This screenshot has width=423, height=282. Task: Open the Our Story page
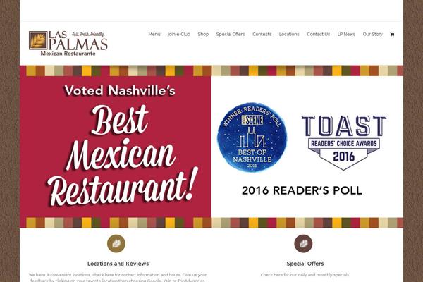pos(372,35)
